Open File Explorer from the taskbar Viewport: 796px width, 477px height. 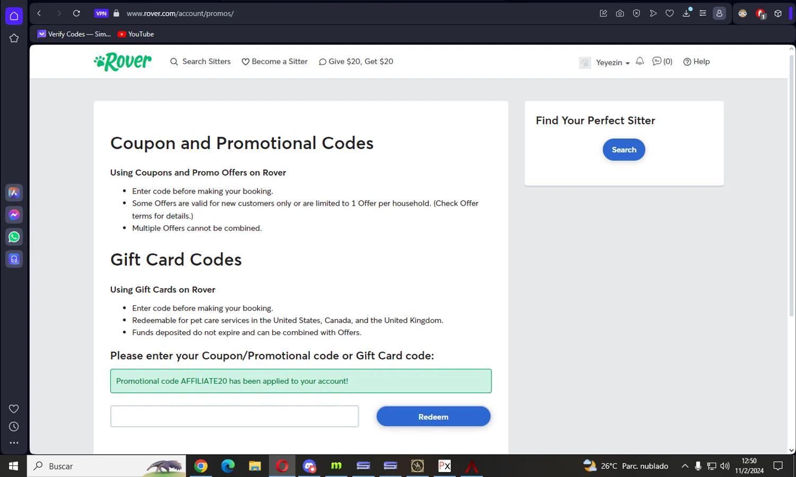(x=255, y=466)
